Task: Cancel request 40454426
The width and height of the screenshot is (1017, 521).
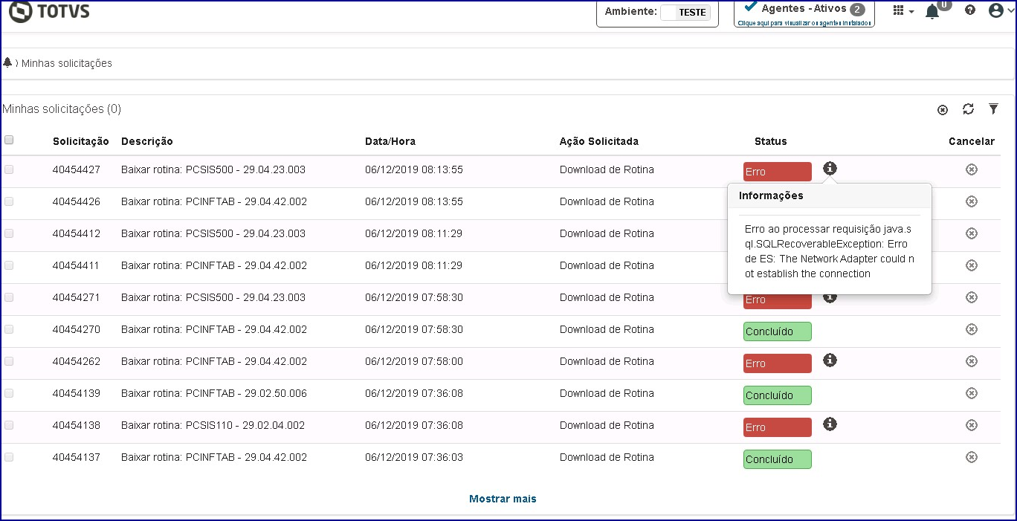Action: 971,201
